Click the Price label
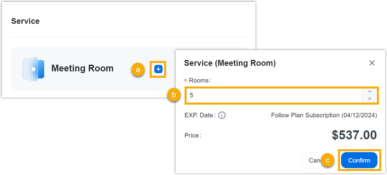Screen dimensions: 387x175 (193, 135)
